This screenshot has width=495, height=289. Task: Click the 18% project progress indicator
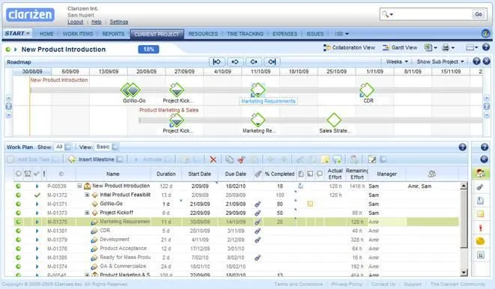148,49
